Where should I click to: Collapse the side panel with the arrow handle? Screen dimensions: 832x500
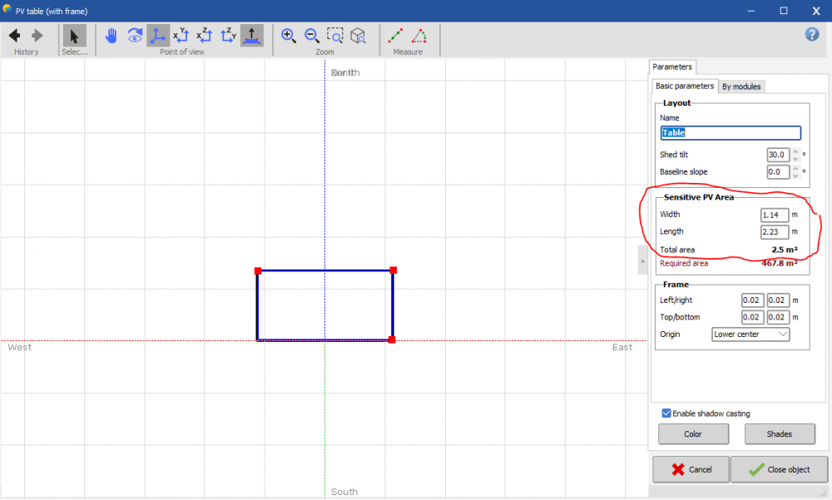pyautogui.click(x=642, y=260)
